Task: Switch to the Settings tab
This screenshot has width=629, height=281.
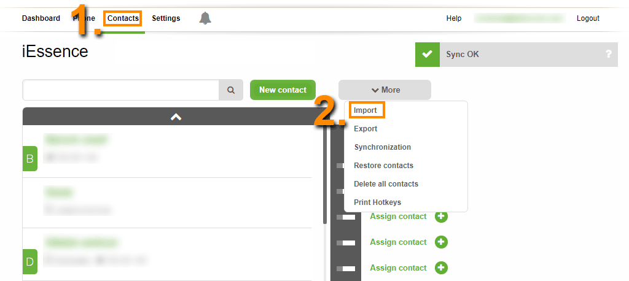Action: coord(166,18)
